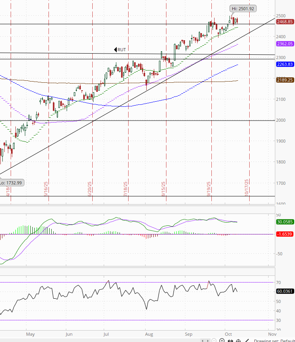Open the Drawing set: Default selector
295x342 pixels.
(274, 340)
